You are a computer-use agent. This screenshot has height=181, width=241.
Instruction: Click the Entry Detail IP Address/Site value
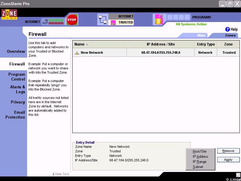pyautogui.click(x=129, y=160)
